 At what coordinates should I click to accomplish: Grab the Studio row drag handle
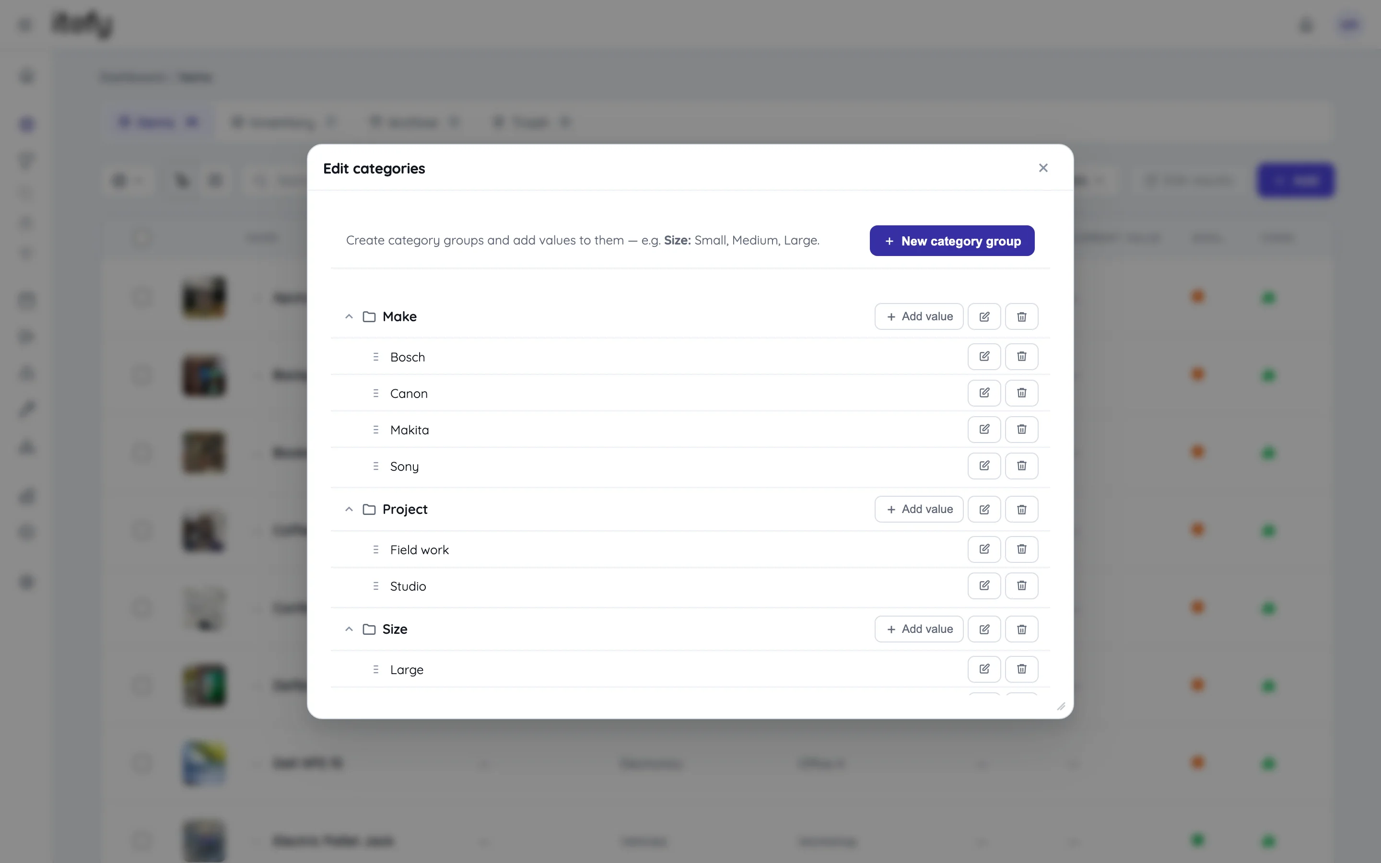point(375,586)
